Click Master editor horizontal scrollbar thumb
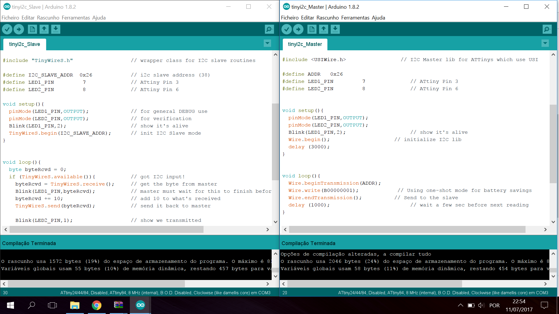 (407, 229)
